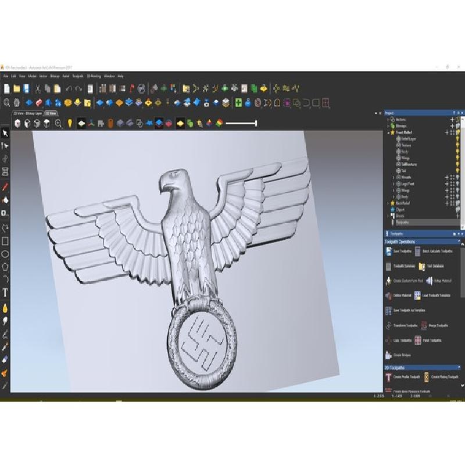Open the Vector menu
The width and height of the screenshot is (465, 465).
pos(43,76)
